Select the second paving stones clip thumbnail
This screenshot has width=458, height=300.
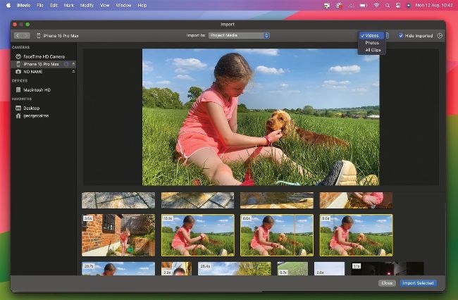pos(198,200)
